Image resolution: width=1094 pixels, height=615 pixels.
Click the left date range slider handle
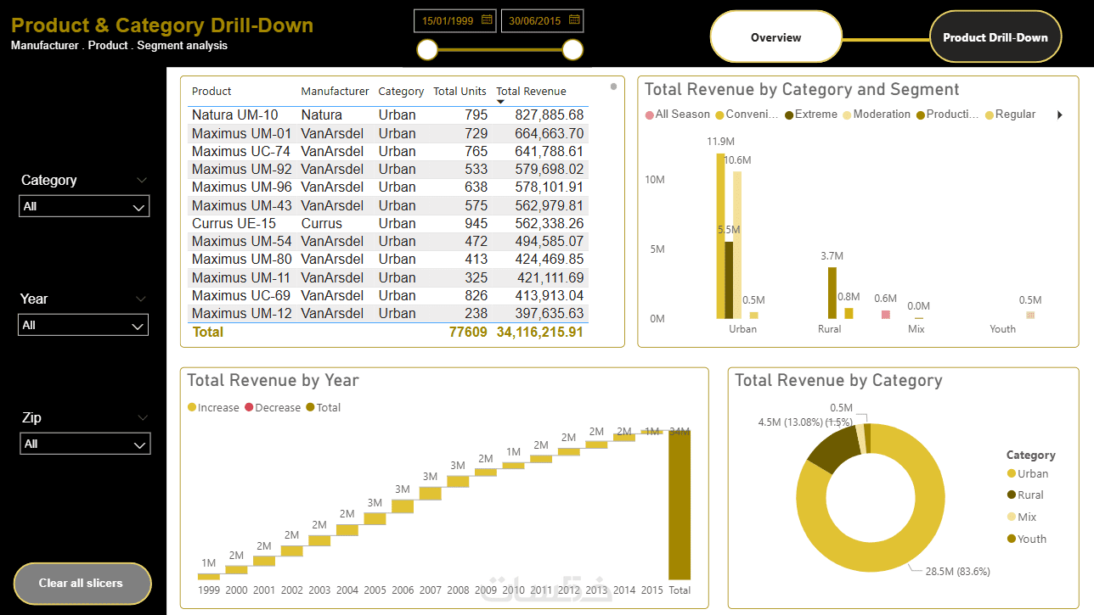[x=427, y=50]
